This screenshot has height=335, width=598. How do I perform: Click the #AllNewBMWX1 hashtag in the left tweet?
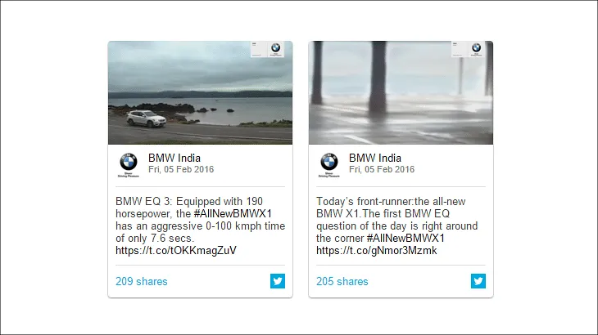point(233,213)
